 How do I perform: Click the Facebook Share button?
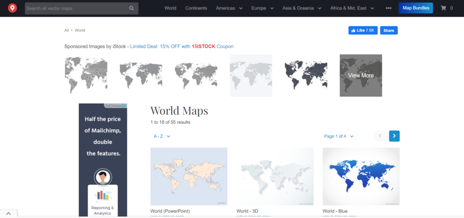pyautogui.click(x=388, y=30)
